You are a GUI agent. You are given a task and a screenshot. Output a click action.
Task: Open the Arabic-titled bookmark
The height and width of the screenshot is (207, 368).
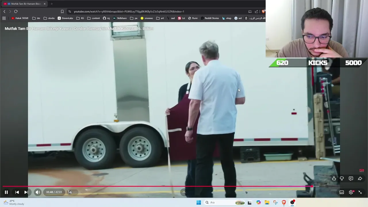click(255, 18)
